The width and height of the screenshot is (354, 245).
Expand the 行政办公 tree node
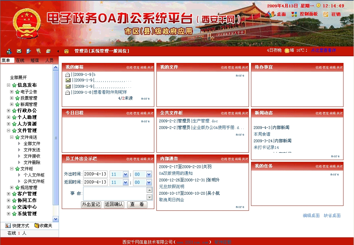point(9,110)
